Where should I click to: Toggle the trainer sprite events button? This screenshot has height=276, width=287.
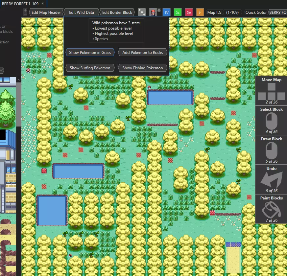pos(153,12)
